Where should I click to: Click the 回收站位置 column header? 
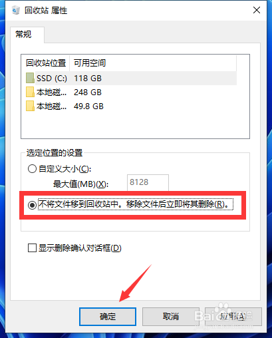coord(46,63)
